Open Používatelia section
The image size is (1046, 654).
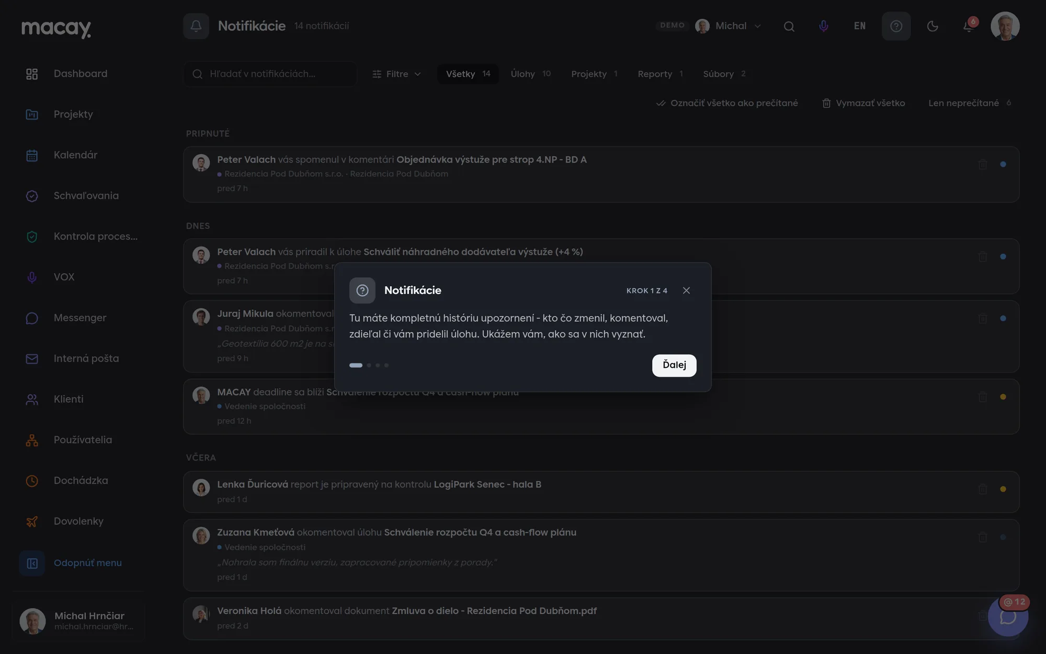pyautogui.click(x=78, y=440)
